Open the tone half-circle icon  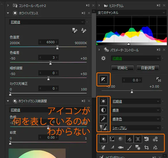pos(103,110)
